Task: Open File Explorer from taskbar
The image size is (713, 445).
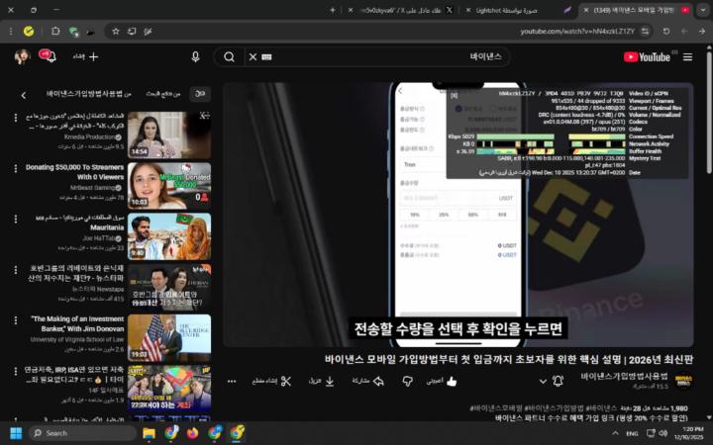Action: click(x=149, y=433)
